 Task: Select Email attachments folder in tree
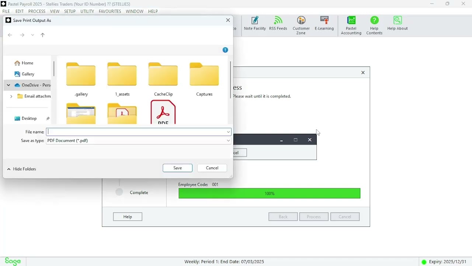point(34,96)
